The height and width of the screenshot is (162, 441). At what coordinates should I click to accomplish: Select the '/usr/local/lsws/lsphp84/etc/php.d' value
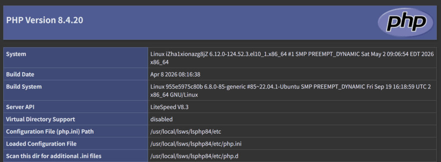click(194, 156)
